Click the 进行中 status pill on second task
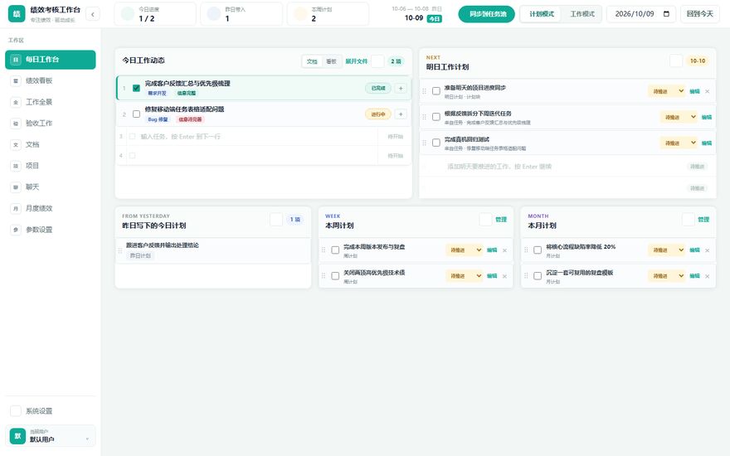730x456 pixels. pos(378,114)
